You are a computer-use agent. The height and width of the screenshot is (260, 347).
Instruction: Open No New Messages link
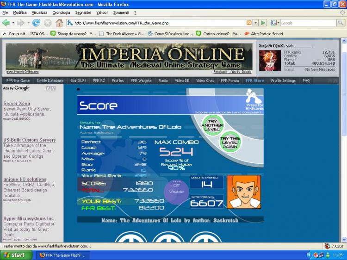[320, 69]
